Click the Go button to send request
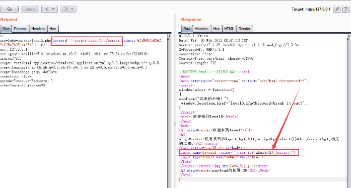351x188 pixels. pos(10,9)
